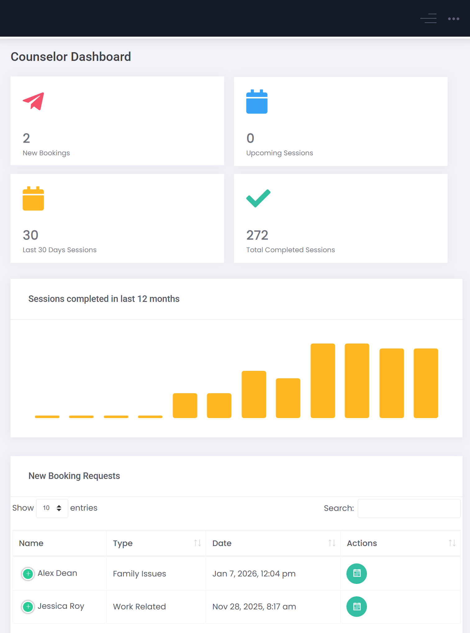This screenshot has height=633, width=470.
Task: Click the 'Family Issues' type cell
Action: (139, 573)
